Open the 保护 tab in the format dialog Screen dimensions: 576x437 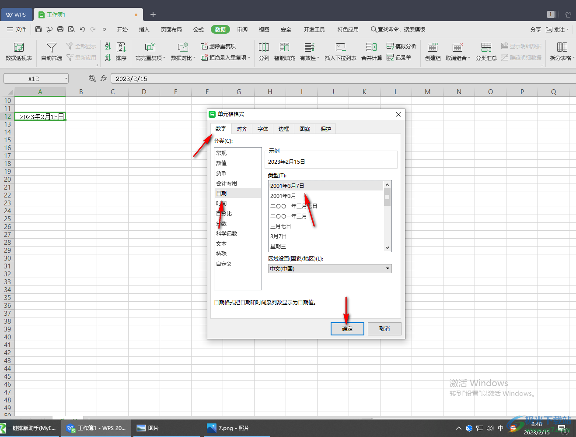click(x=326, y=129)
